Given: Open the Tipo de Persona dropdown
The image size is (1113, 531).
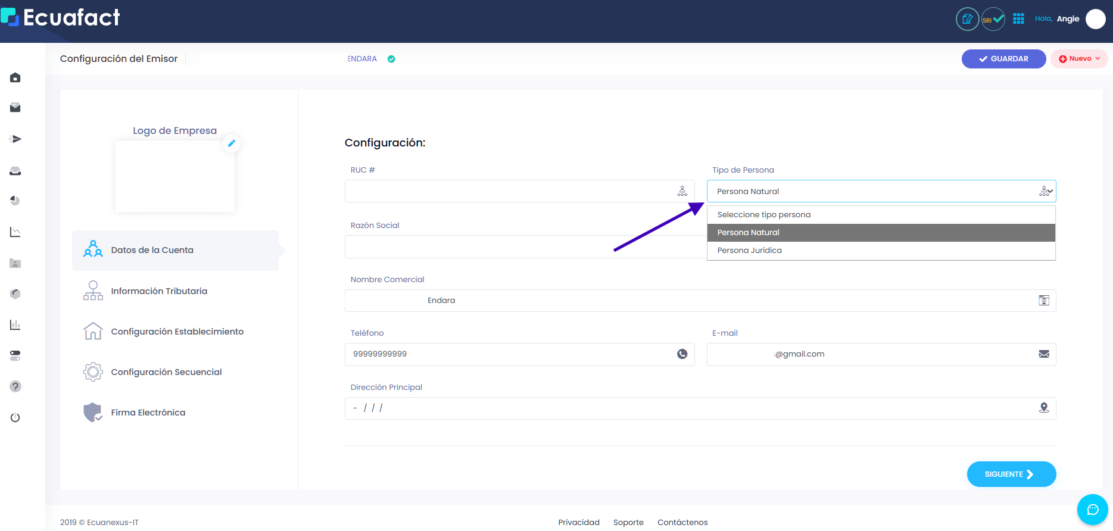Looking at the screenshot, I should pyautogui.click(x=881, y=191).
